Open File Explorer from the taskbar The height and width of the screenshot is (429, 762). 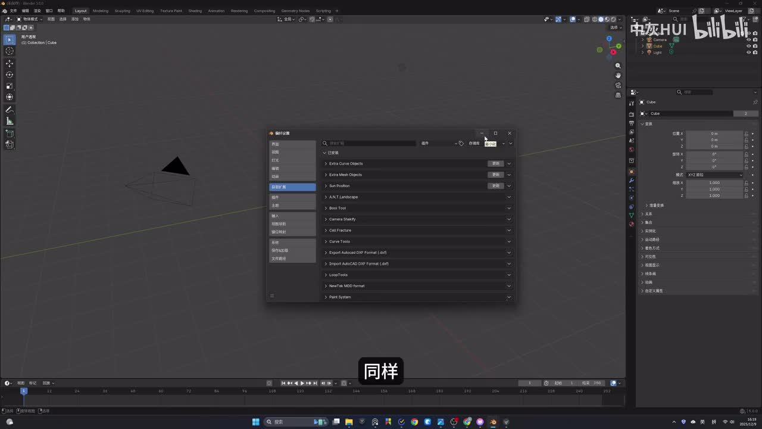349,422
